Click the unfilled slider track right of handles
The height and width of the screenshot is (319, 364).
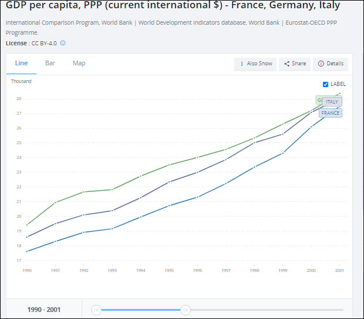[264, 310]
